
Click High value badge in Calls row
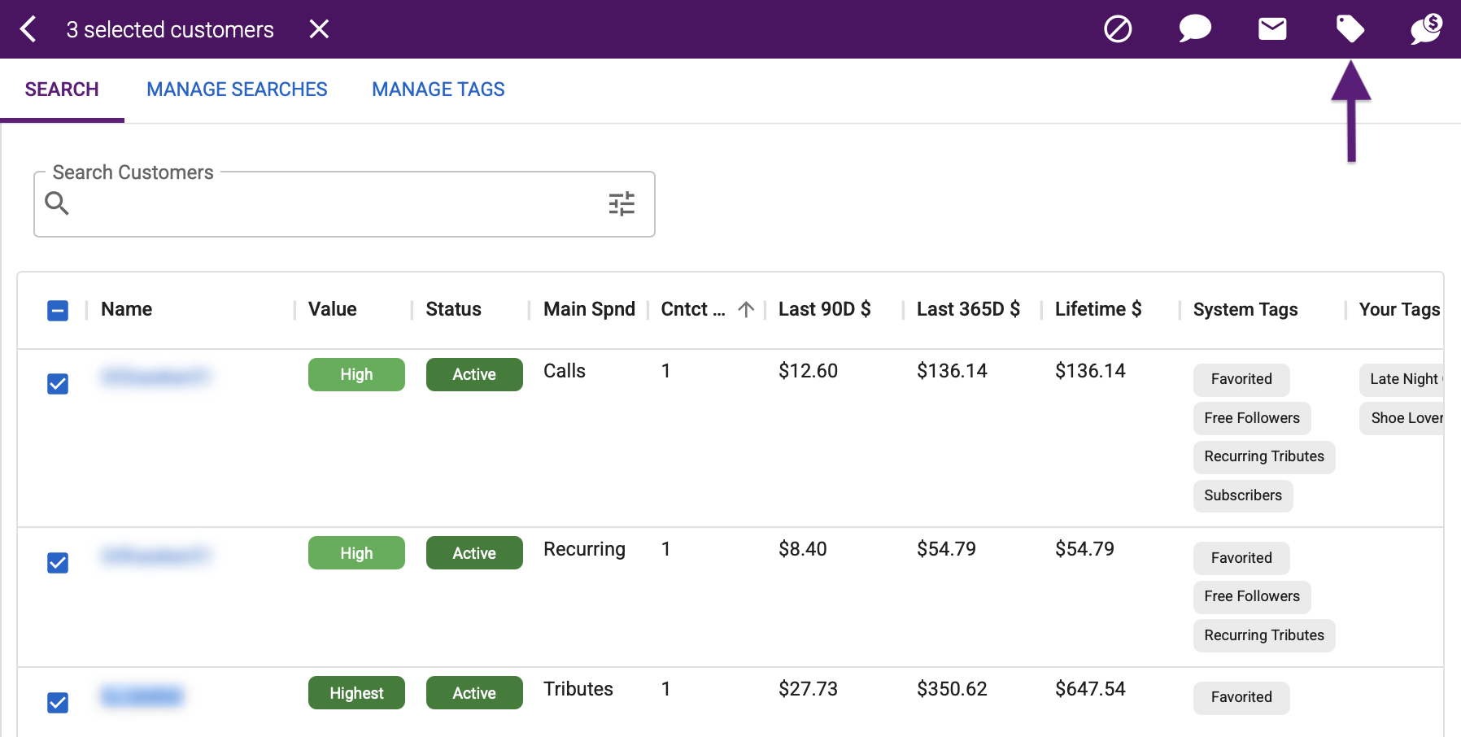(356, 374)
